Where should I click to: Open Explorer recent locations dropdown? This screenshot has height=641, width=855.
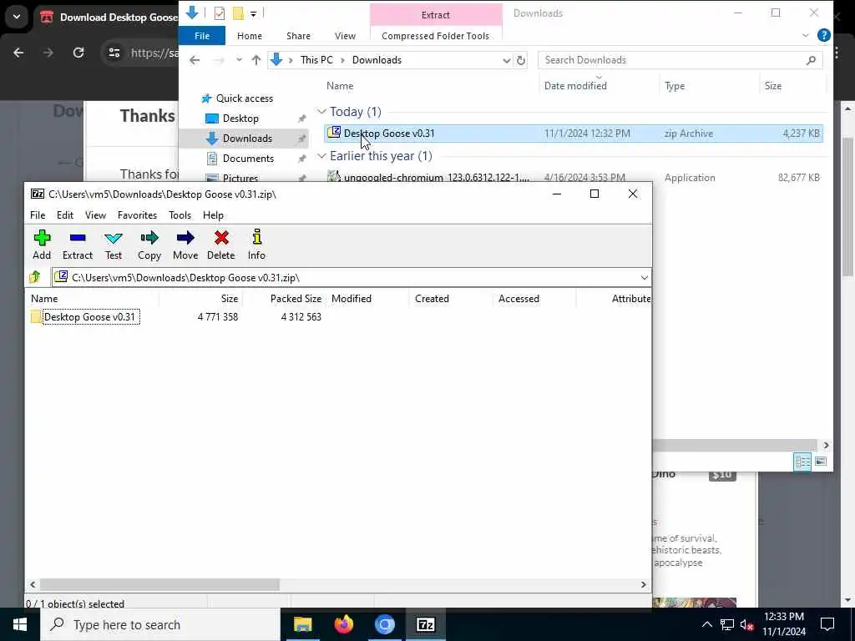(239, 60)
